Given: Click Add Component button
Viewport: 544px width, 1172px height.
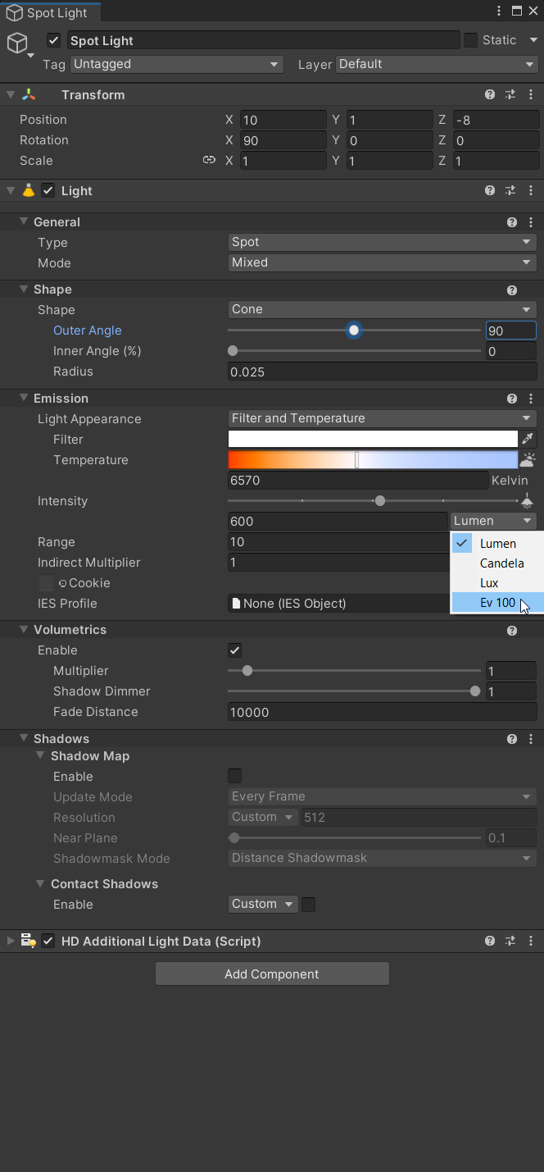Looking at the screenshot, I should click(x=272, y=974).
